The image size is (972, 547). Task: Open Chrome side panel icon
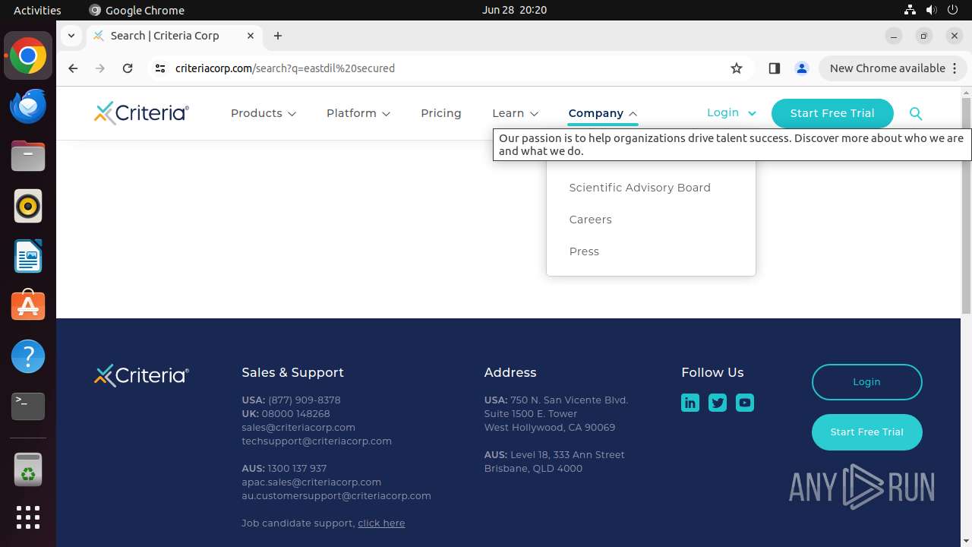(774, 68)
